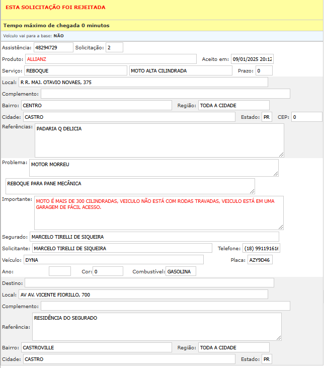
Task: Select the Problema textarea showing MOTOR MORREU
Action: point(153,168)
